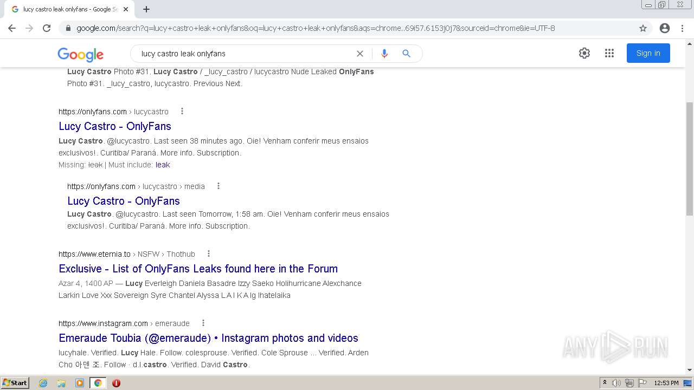Viewport: 694px width, 390px height.
Task: Click the https://www.eternia.to URL text
Action: coord(94,254)
